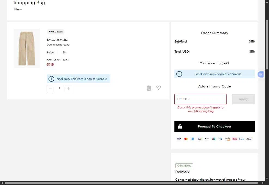Click the Visa payment icon
Screen dimensions: 269x185
[179, 139]
